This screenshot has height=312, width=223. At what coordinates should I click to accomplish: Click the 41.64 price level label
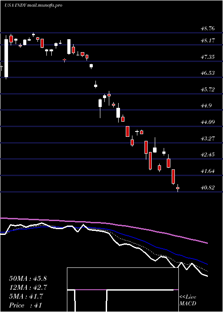[208, 171]
